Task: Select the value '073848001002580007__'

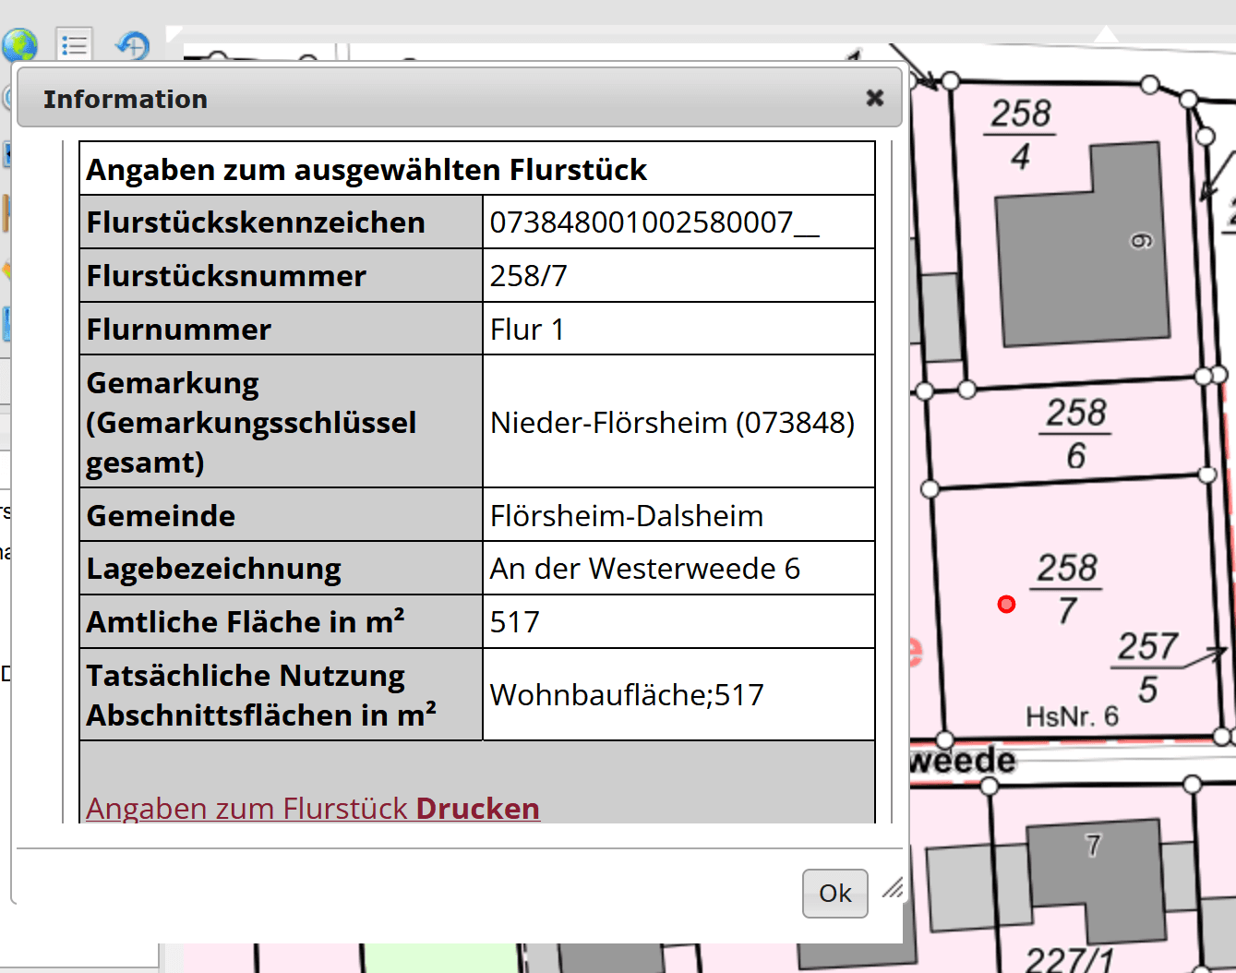Action: coord(654,222)
